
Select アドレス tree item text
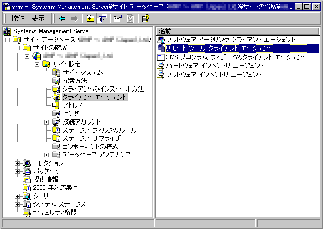pyautogui.click(x=73, y=105)
